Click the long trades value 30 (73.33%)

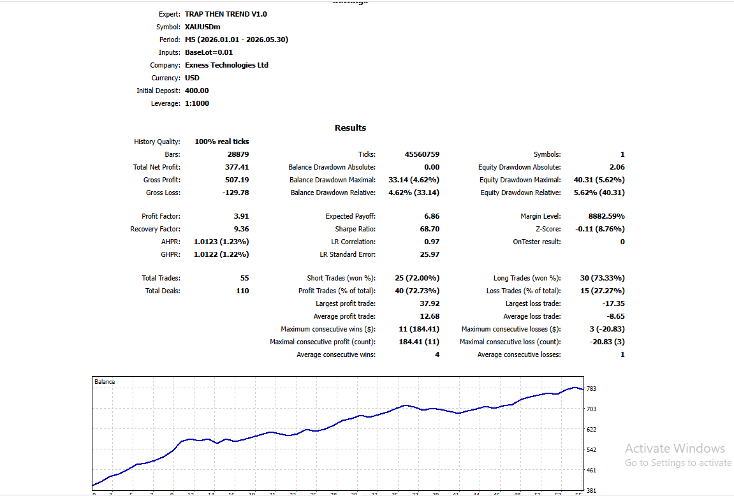click(x=603, y=278)
